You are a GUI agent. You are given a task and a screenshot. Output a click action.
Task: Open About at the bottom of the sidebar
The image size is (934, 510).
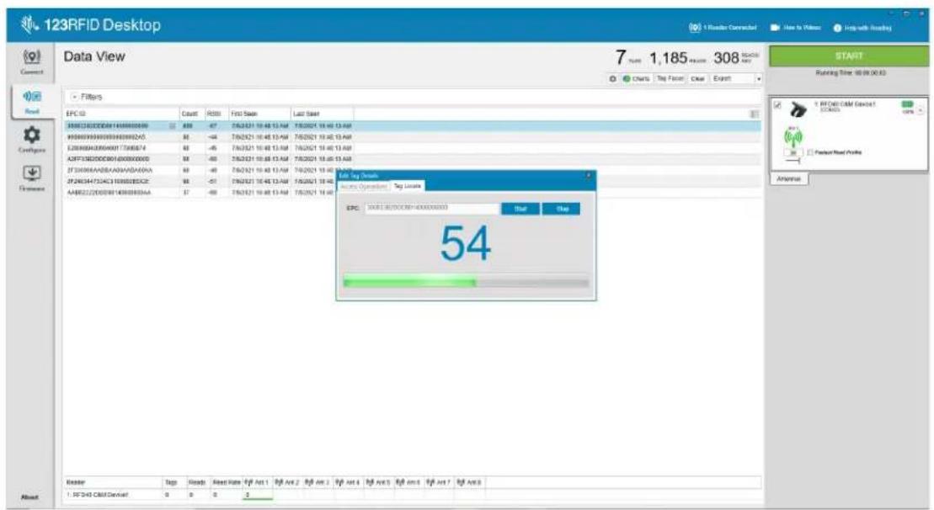coord(29,497)
